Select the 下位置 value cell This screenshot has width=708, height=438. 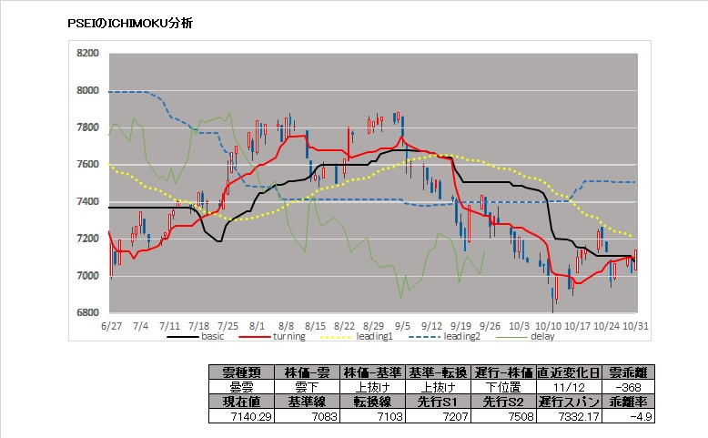(503, 387)
